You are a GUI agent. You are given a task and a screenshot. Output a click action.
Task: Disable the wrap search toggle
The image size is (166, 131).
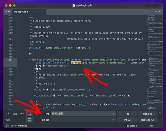tap(29, 114)
